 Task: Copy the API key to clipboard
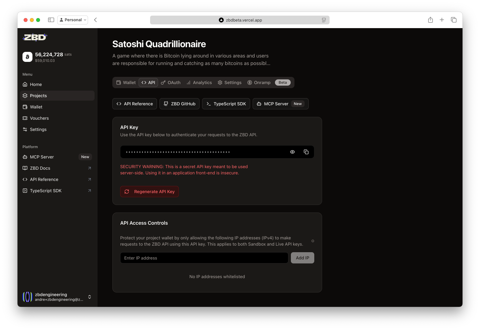(x=306, y=152)
